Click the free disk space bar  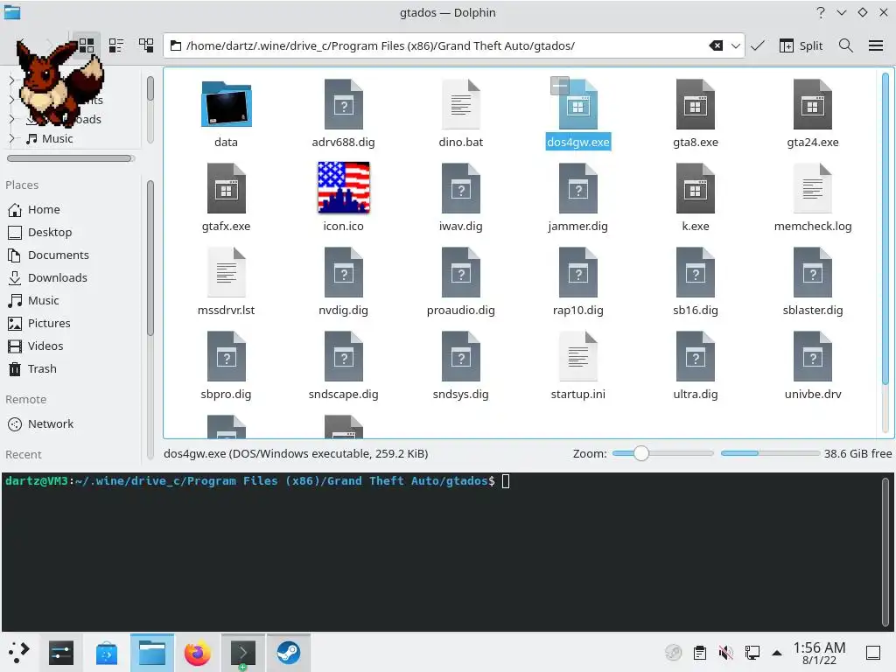pos(770,453)
